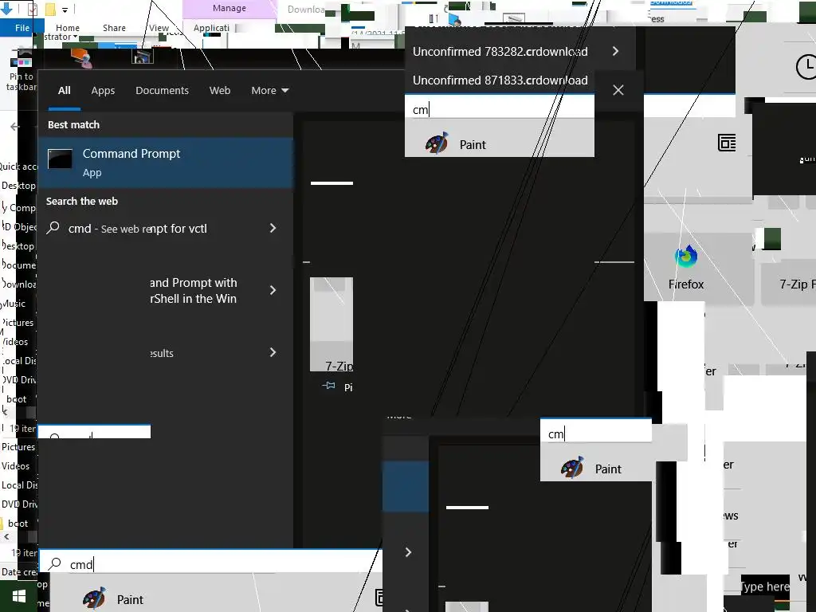Click the clock icon
The height and width of the screenshot is (612, 816).
(806, 67)
